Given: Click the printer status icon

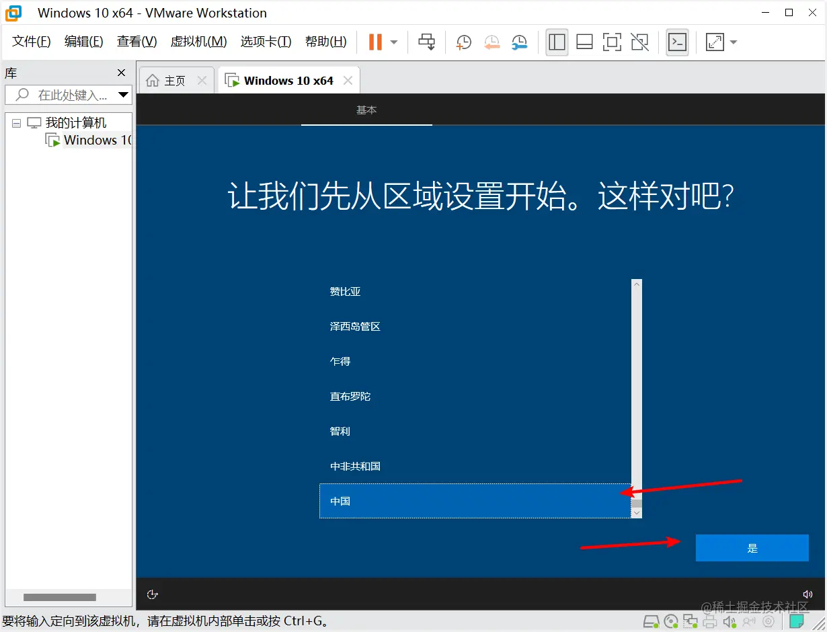Looking at the screenshot, I should coord(709,621).
